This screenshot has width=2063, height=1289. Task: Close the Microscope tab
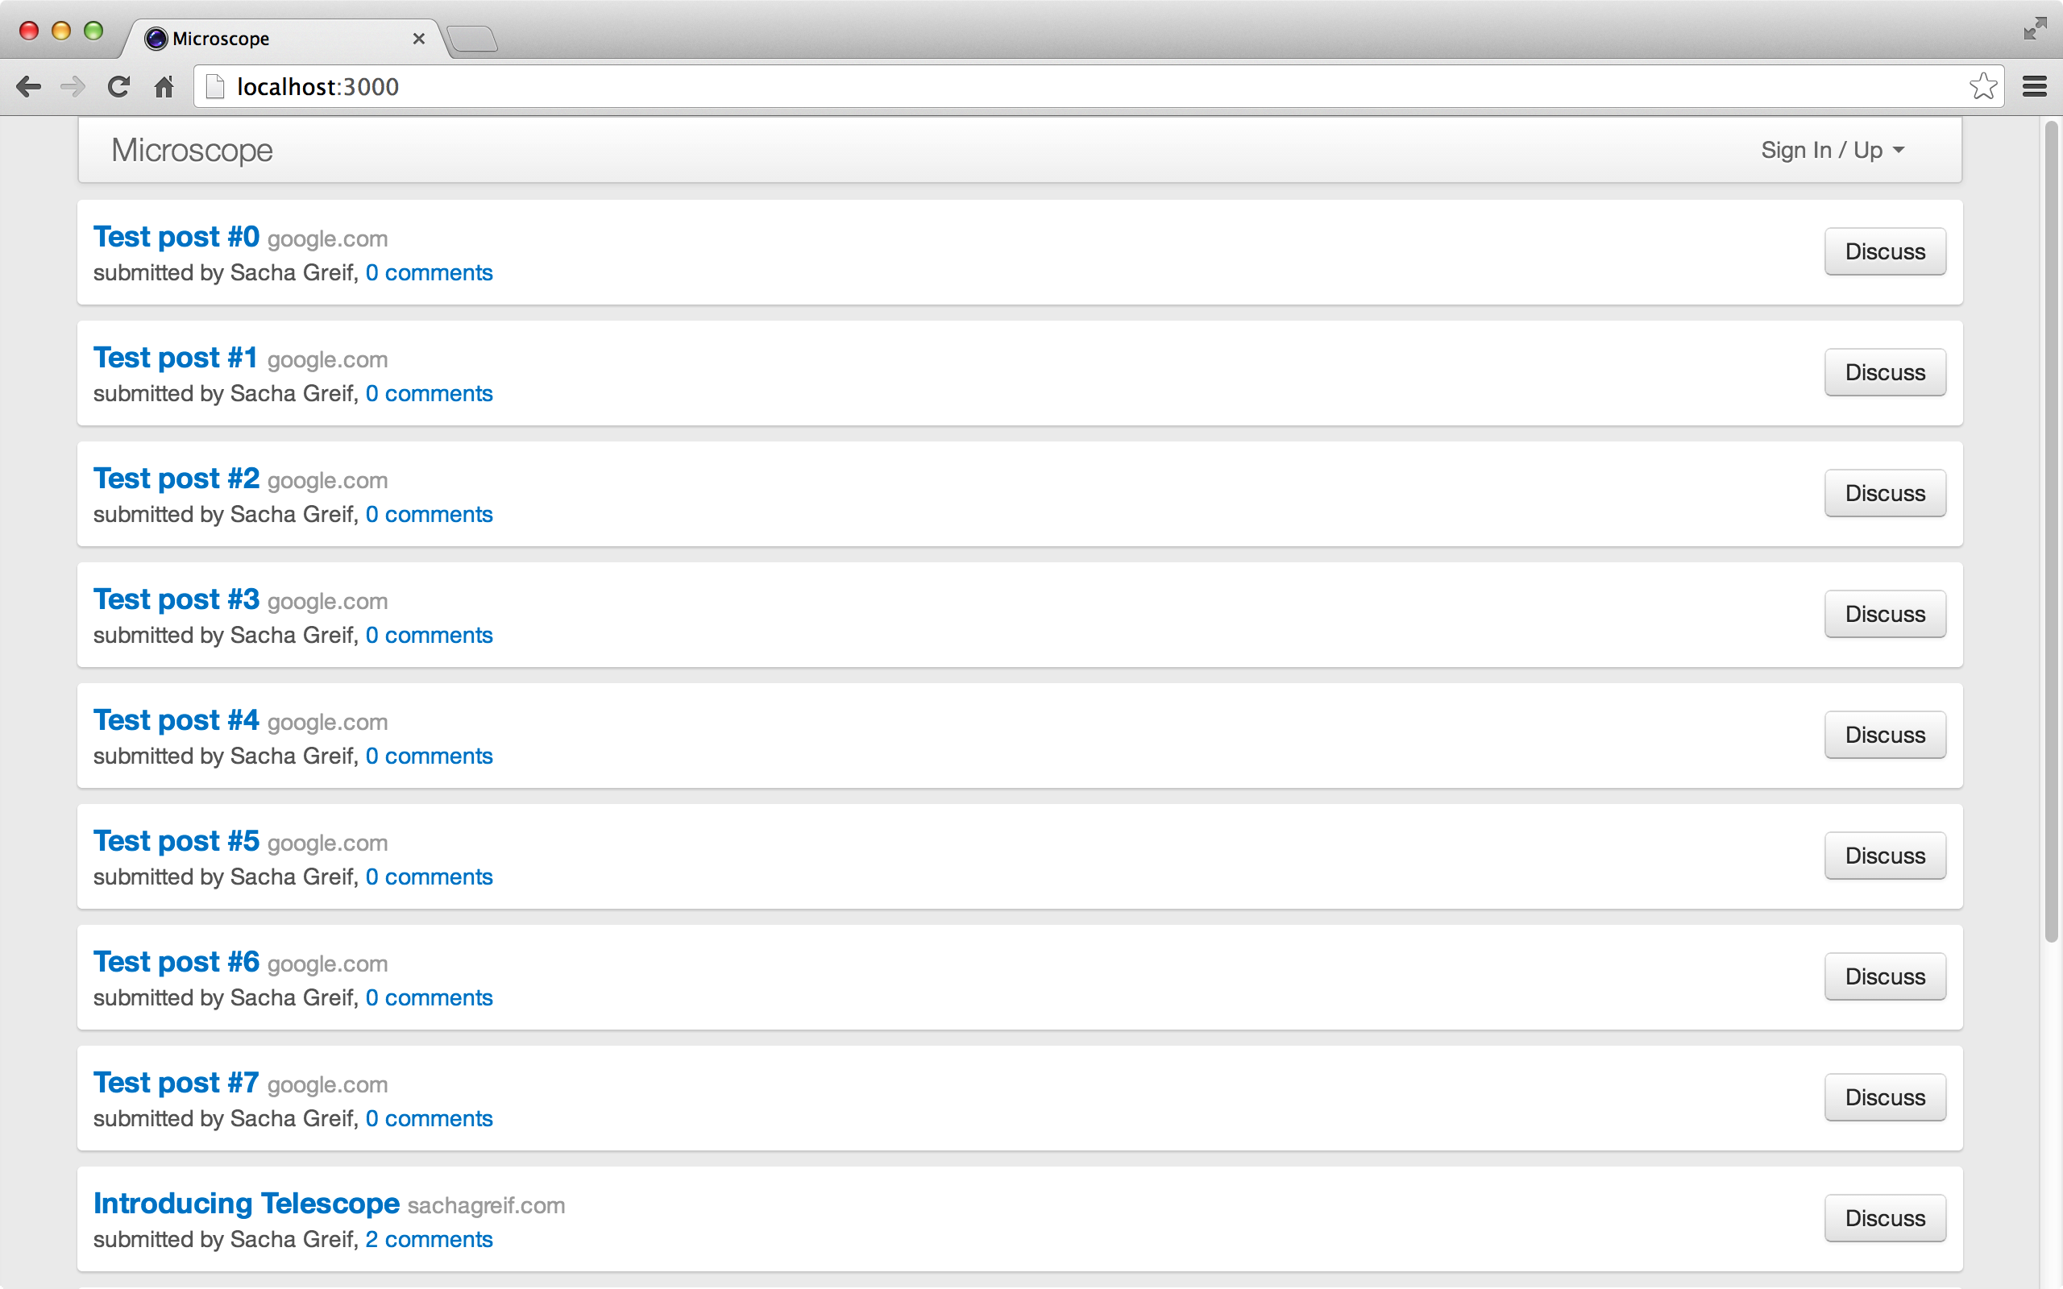418,39
